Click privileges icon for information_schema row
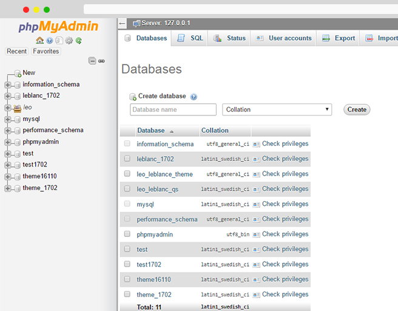Viewport: 398px width, 311px height. coord(257,145)
